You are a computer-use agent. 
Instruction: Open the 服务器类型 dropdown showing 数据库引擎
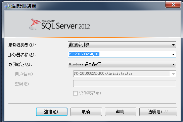pyautogui.click(x=122, y=45)
